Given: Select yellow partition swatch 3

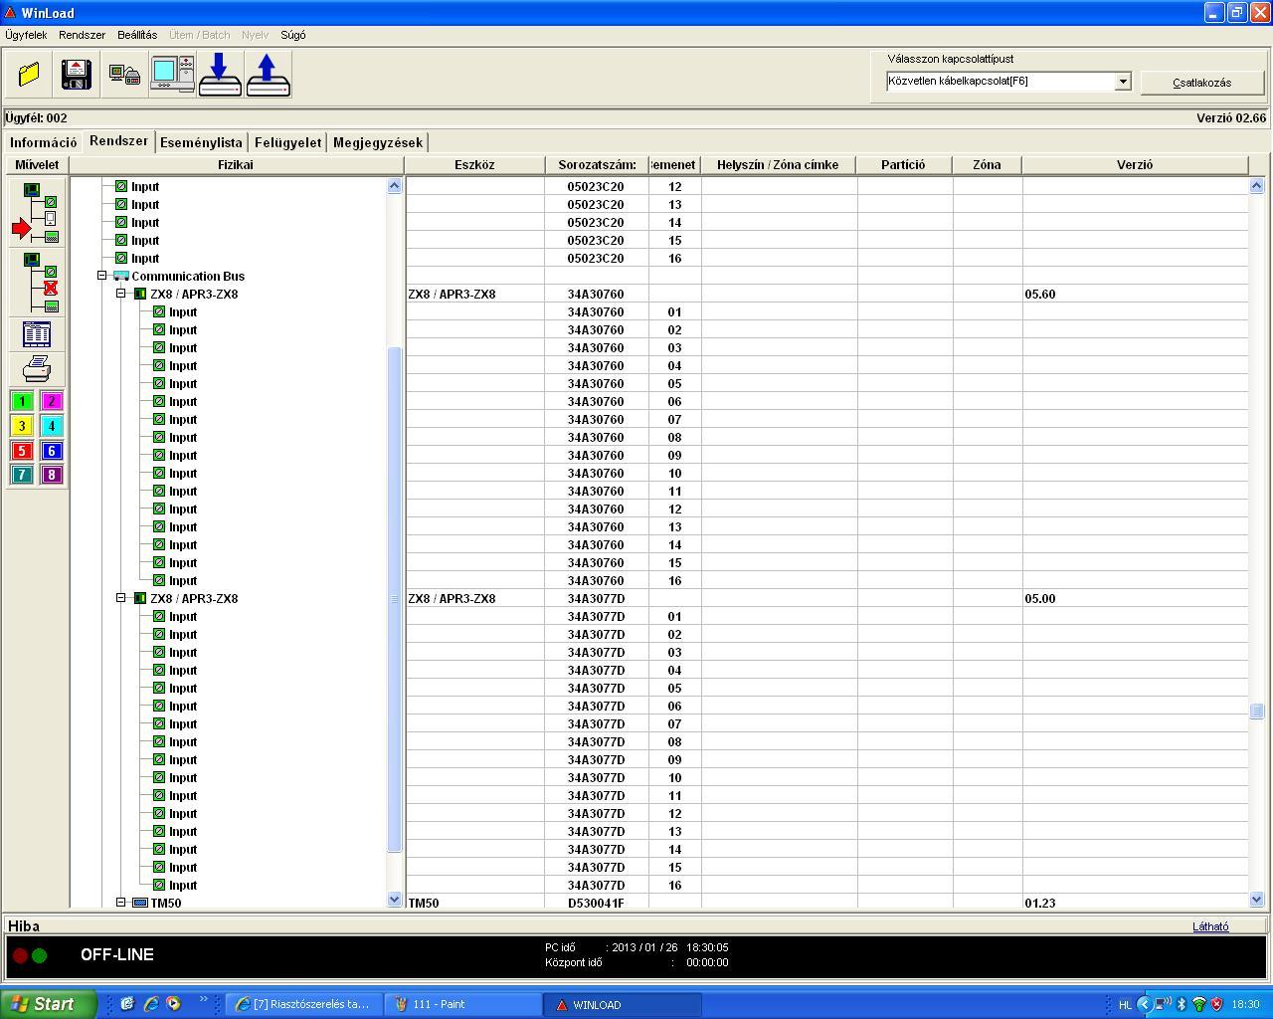Looking at the screenshot, I should point(22,426).
